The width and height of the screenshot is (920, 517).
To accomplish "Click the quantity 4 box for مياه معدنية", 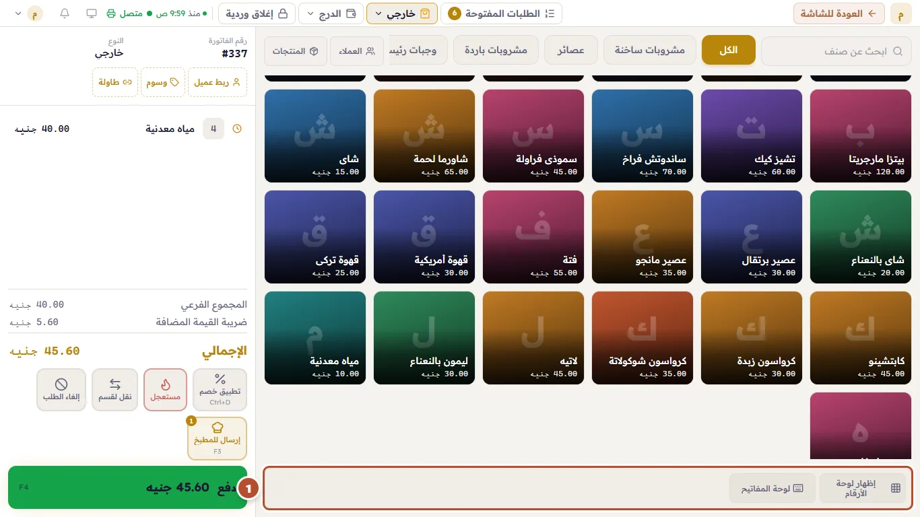I will [x=213, y=129].
